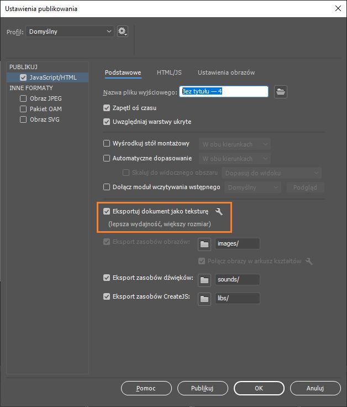This screenshot has height=407, width=347.
Task: Open sprite sheet settings wrench icon
Action: tap(309, 261)
